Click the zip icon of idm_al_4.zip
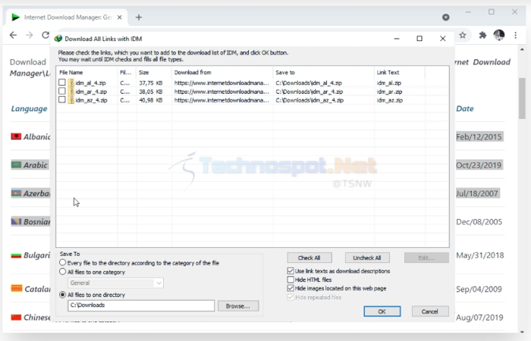Viewport: 531px width, 341px height. pyautogui.click(x=71, y=83)
